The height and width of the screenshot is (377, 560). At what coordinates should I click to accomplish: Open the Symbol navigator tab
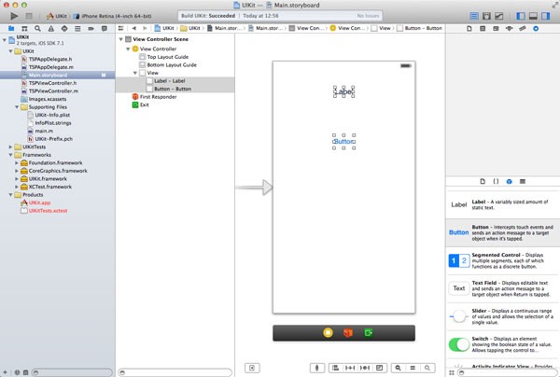click(x=24, y=29)
